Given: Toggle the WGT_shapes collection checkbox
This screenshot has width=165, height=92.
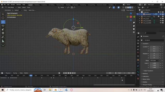Looking at the screenshot, I should pyautogui.click(x=159, y=16).
